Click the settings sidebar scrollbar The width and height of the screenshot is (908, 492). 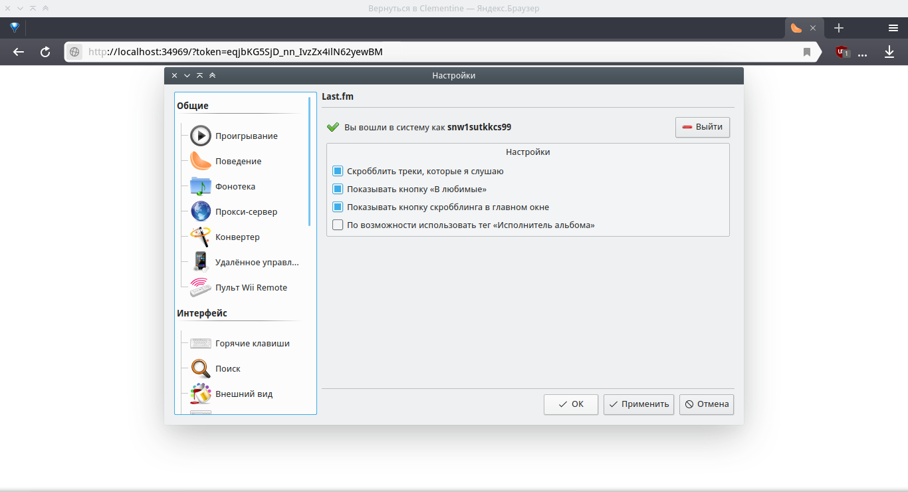coord(310,162)
